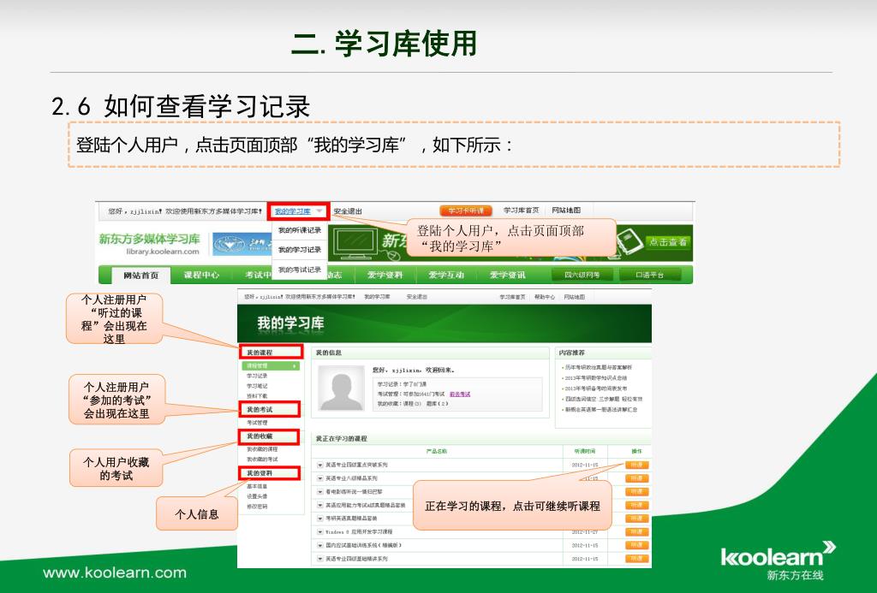Image resolution: width=877 pixels, height=593 pixels.
Task: Open 学习记录 in the sidebar
Action: click(x=257, y=377)
